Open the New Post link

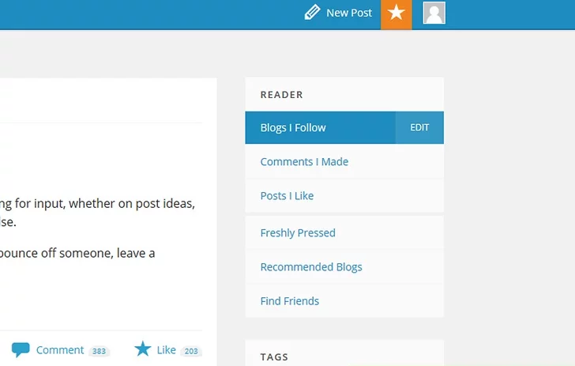click(x=349, y=13)
